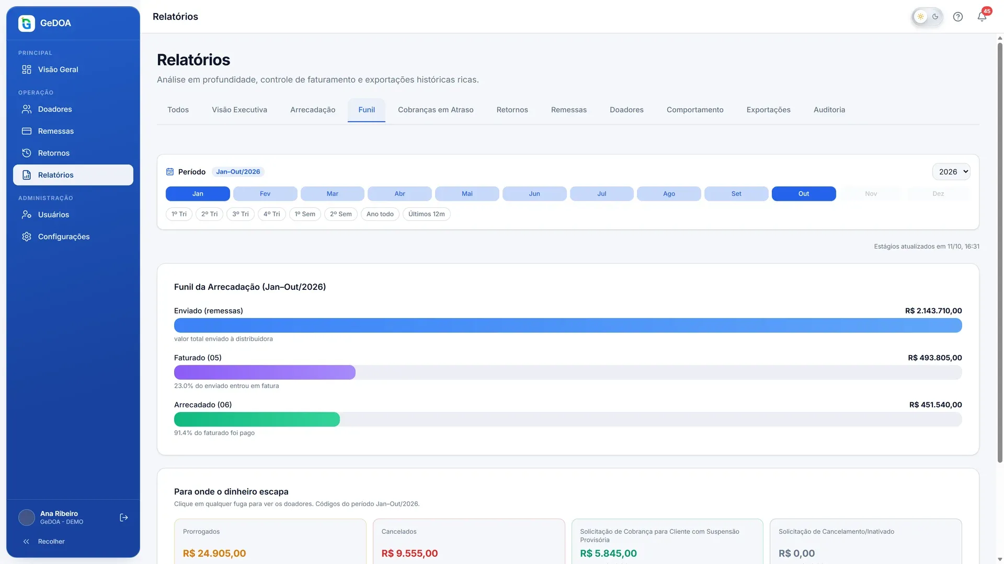The width and height of the screenshot is (1004, 564).
Task: Select the Jan month chip
Action: [x=198, y=194]
